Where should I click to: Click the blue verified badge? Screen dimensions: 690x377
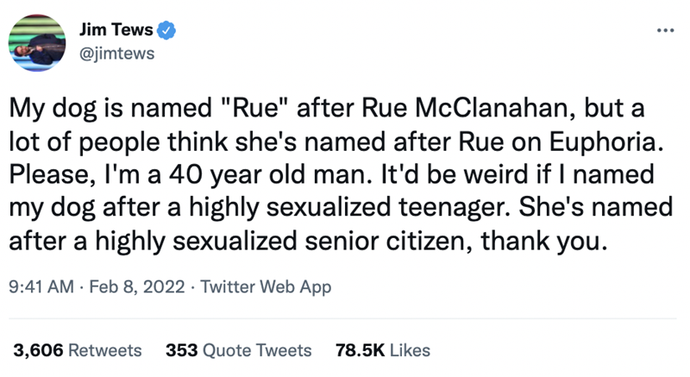171,32
